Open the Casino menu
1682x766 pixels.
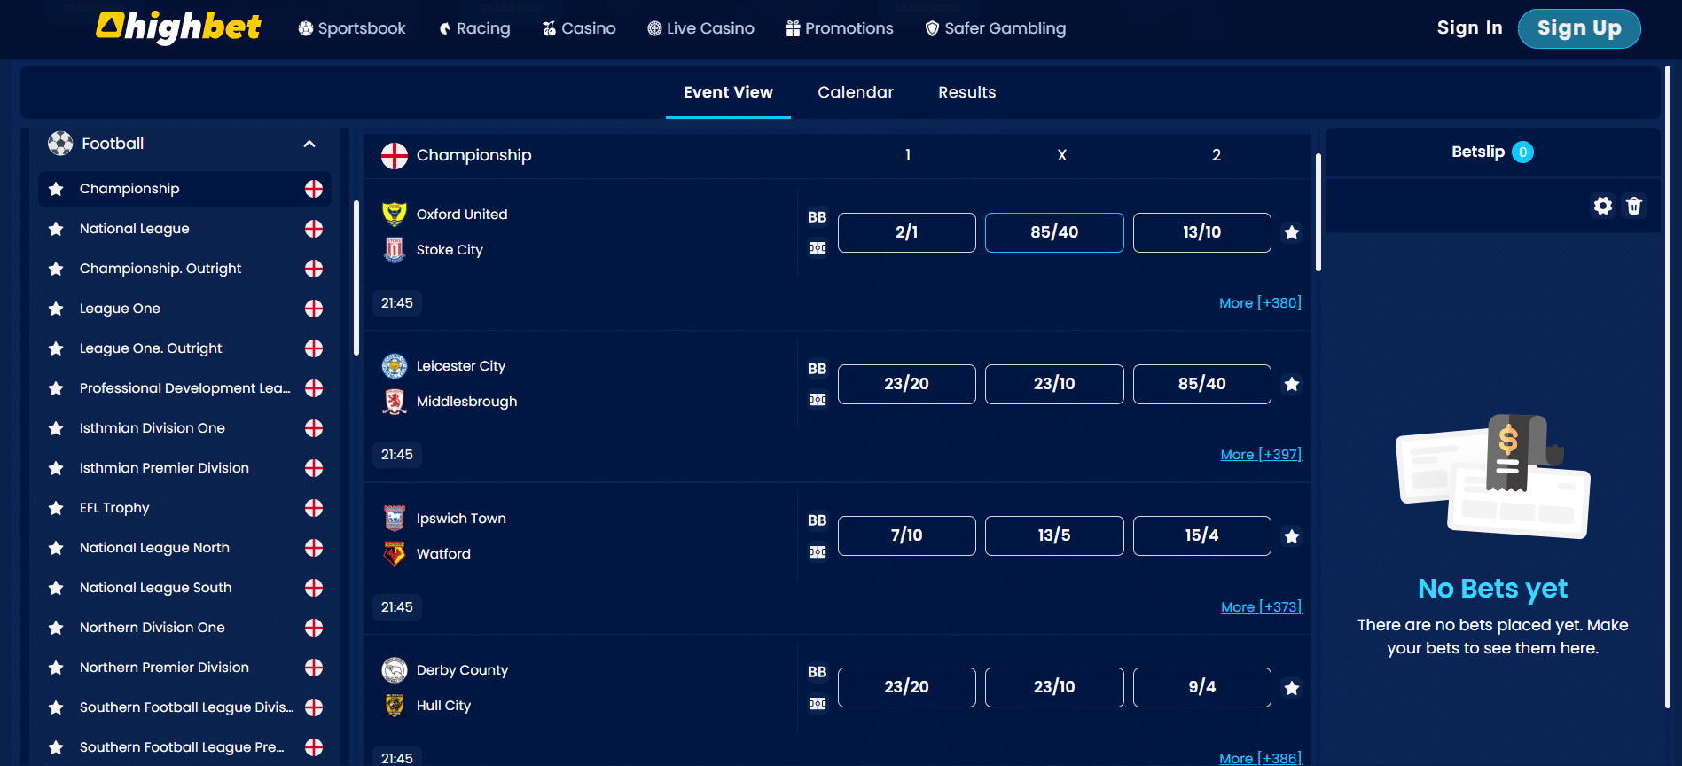click(x=579, y=28)
